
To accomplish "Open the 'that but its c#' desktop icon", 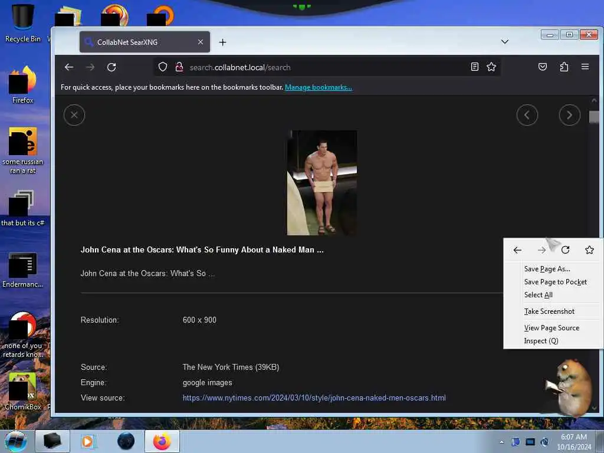I will [x=23, y=208].
